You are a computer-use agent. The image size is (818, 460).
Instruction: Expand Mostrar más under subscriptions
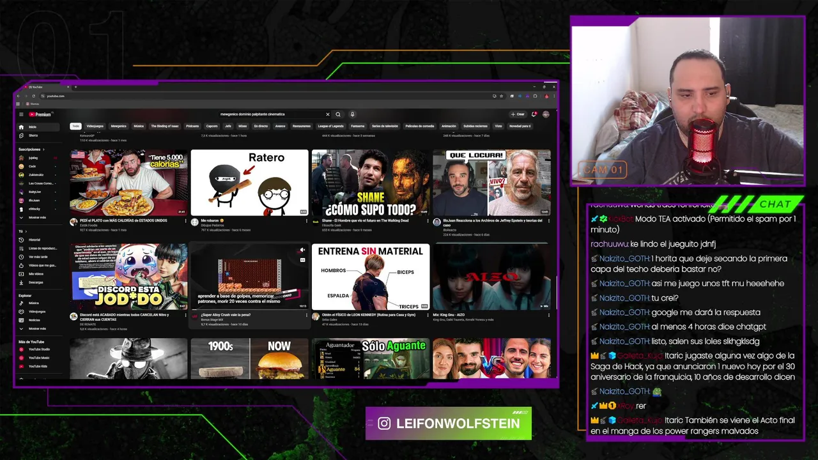click(38, 217)
